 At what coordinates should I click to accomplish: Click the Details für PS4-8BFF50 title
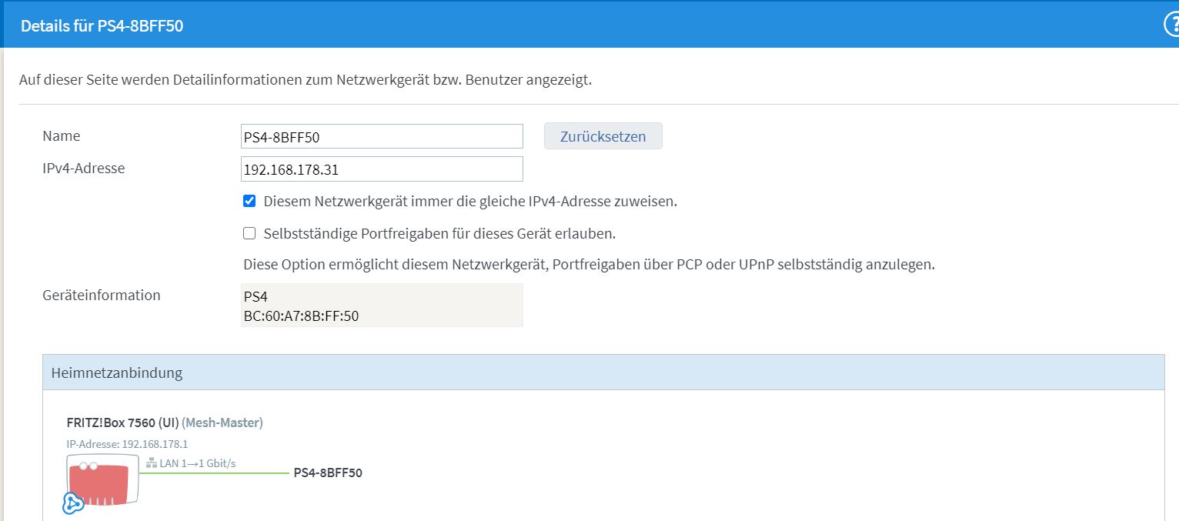102,26
